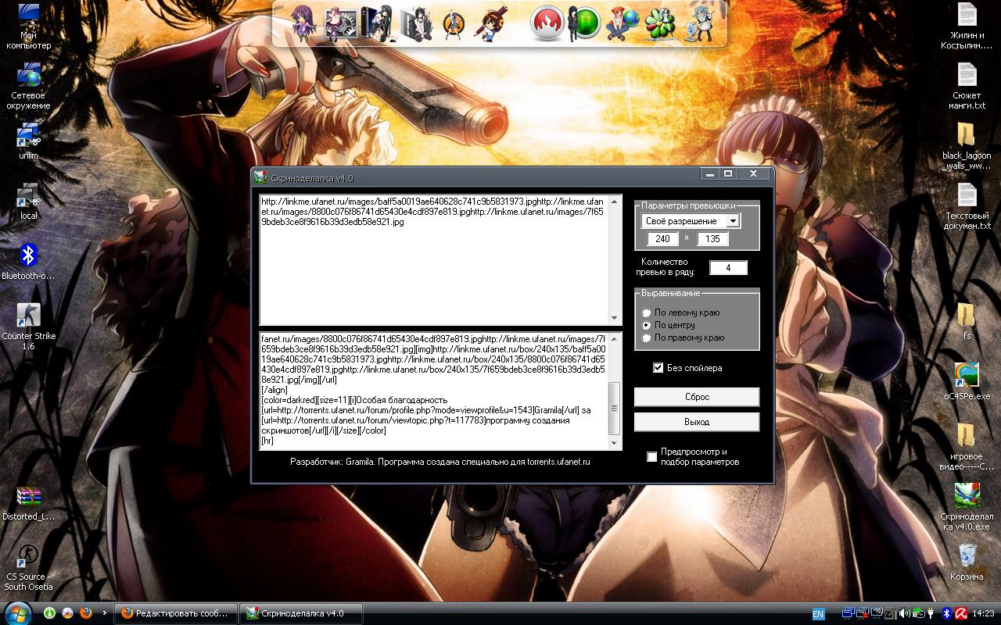Click inside the lower BBCode output area
The width and height of the screenshot is (1001, 625).
click(x=434, y=391)
